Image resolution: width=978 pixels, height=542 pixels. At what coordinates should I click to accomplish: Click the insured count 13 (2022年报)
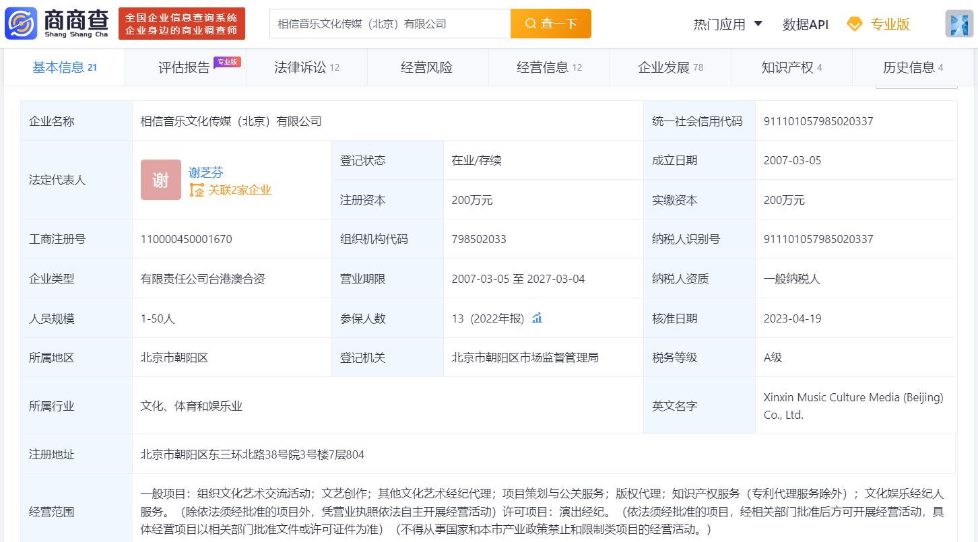[488, 318]
